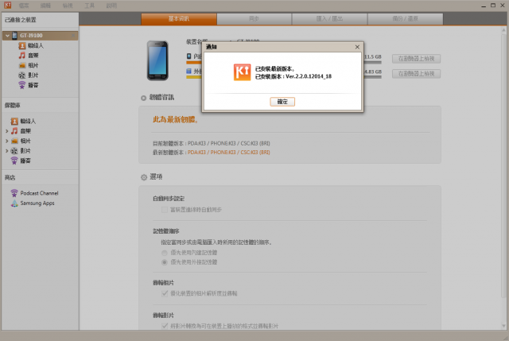The image size is (509, 341).
Task: Toggle optimize photo resolution transfer checkbox
Action: click(x=165, y=293)
